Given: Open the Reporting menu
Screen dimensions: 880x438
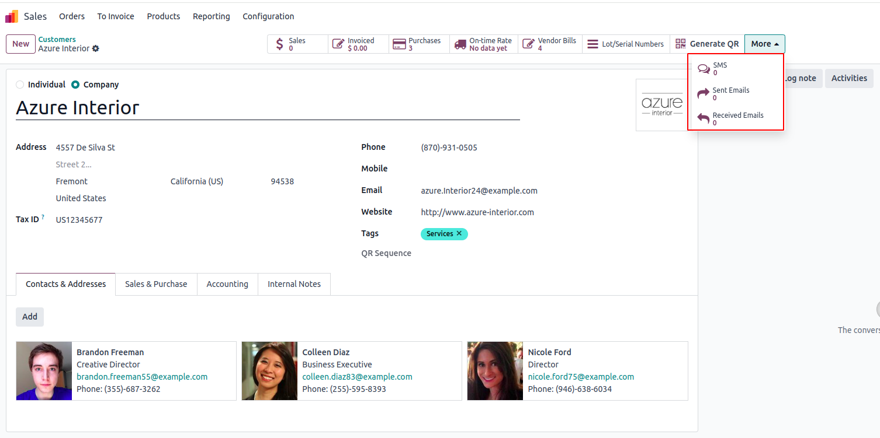Looking at the screenshot, I should click(212, 16).
